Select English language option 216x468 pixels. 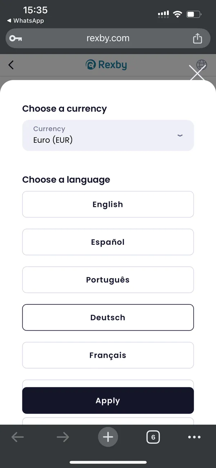(x=108, y=204)
